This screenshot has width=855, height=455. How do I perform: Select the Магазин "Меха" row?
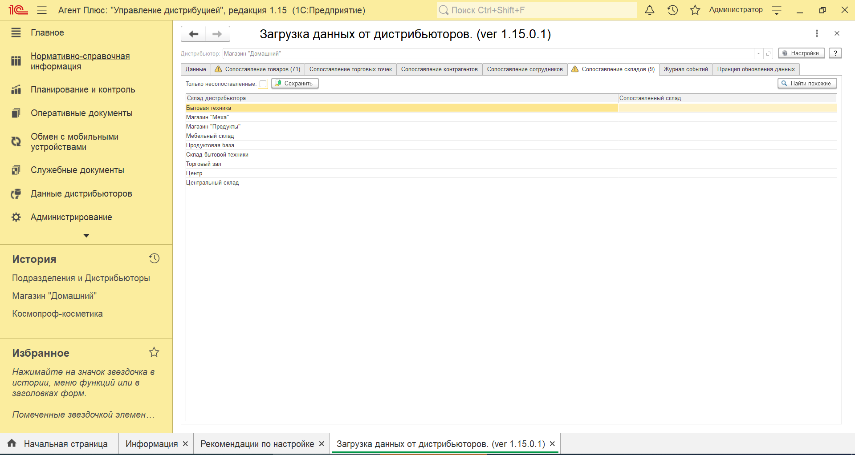coord(511,117)
